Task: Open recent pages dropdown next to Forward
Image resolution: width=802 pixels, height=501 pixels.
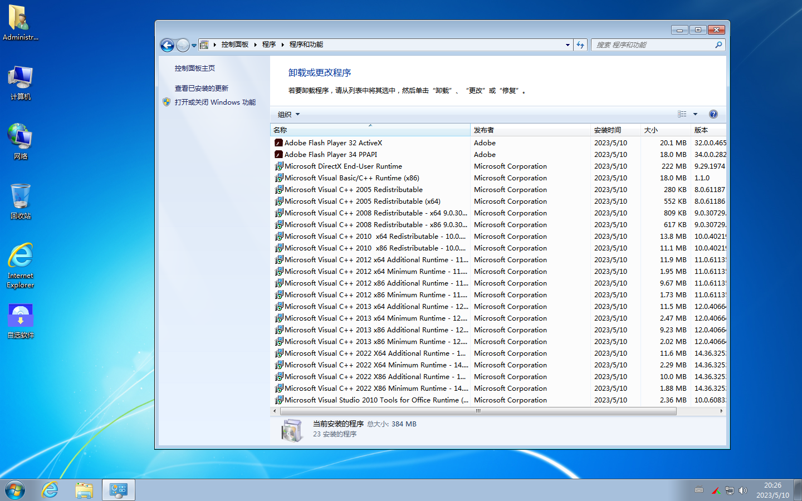Action: pyautogui.click(x=194, y=45)
